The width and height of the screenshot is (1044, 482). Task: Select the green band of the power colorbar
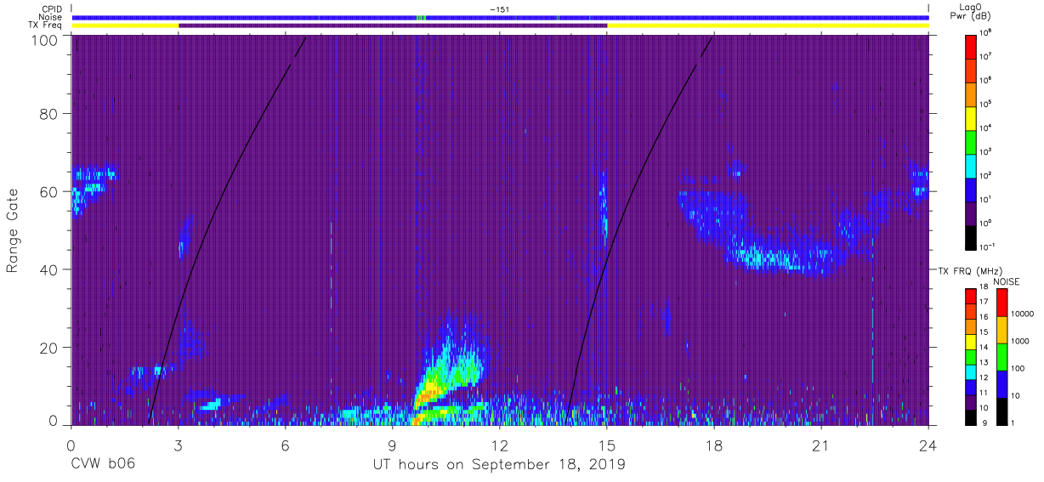(970, 141)
